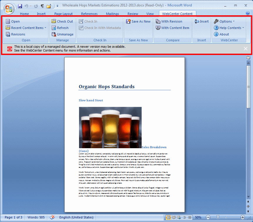
Task: Click the Previous Page double arrow
Action: pyautogui.click(x=248, y=201)
